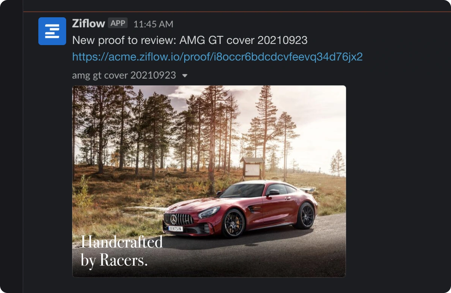Click the wooden notice board in photo
This screenshot has width=451, height=293.
[252, 168]
